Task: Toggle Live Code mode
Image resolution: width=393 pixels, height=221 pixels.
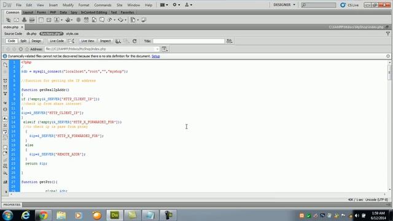Action: (x=56, y=41)
